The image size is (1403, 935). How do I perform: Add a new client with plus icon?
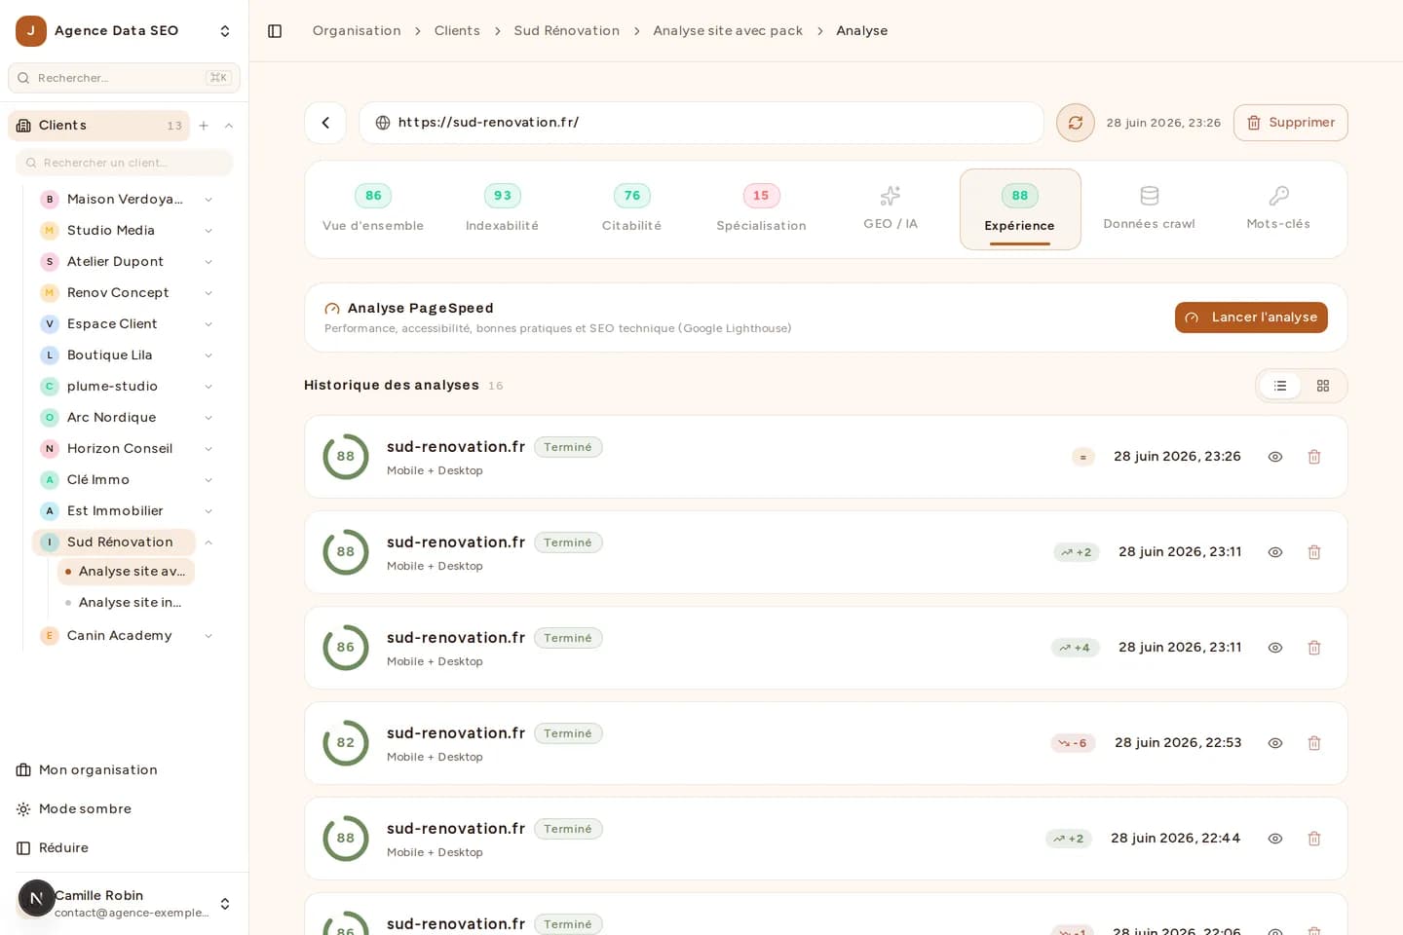click(204, 126)
